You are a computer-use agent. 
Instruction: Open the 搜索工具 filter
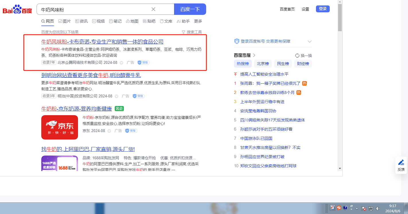coord(192,32)
